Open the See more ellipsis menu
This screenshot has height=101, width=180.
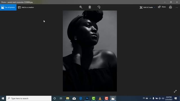[x=177, y=8]
